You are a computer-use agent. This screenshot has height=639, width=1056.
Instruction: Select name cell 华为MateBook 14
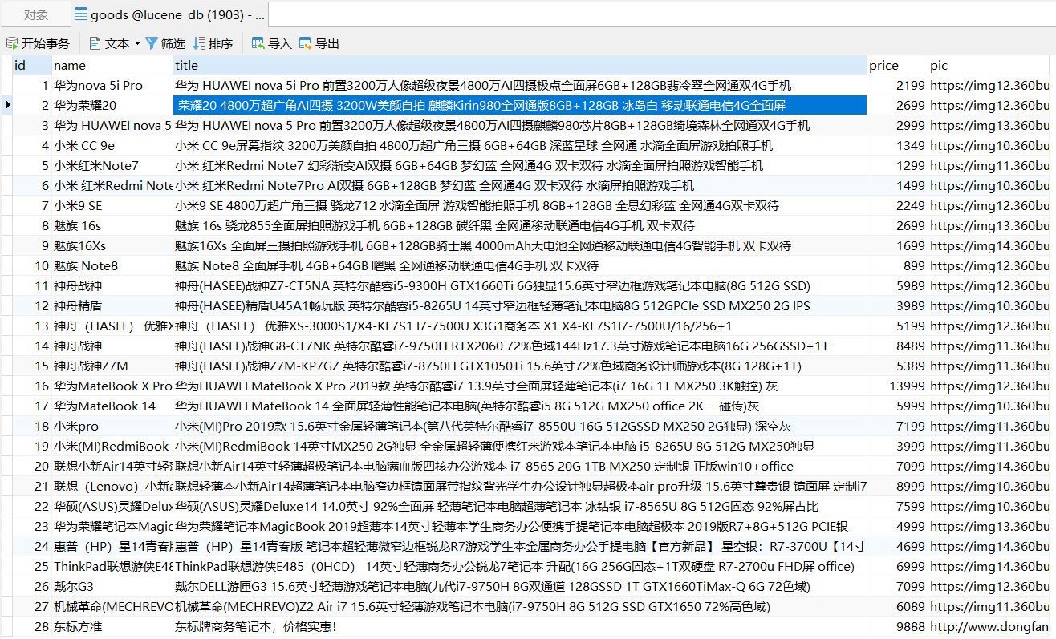pos(112,406)
